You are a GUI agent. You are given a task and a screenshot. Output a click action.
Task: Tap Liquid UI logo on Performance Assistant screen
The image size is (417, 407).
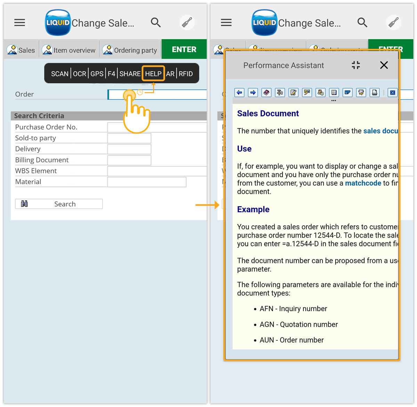[264, 23]
